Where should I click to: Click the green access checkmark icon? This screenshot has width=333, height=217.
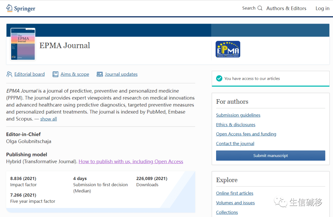coord(219,78)
